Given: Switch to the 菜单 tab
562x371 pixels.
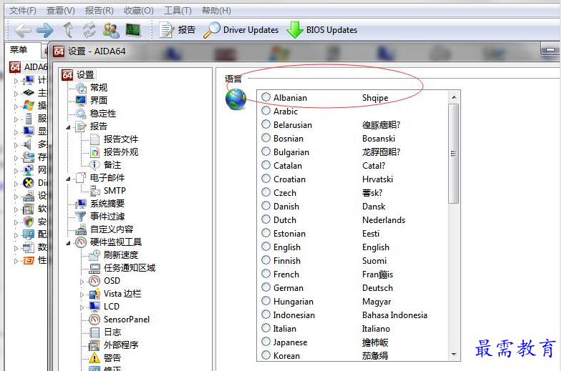Looking at the screenshot, I should click(19, 50).
